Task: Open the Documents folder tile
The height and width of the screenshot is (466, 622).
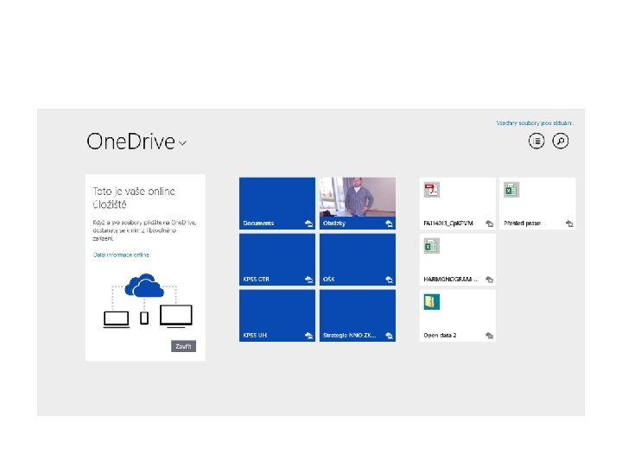Action: point(277,204)
